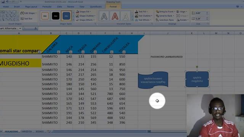Click the Shape Outline pen icon
The width and height of the screenshot is (244, 137).
click(77, 16)
